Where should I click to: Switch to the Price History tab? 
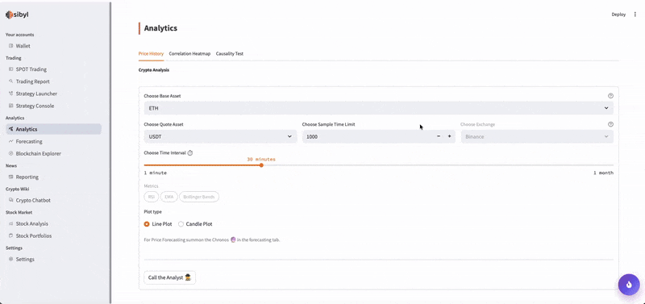click(x=151, y=54)
